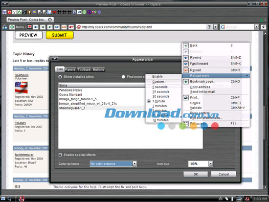Click the red heart toolbar icon

(x=30, y=27)
